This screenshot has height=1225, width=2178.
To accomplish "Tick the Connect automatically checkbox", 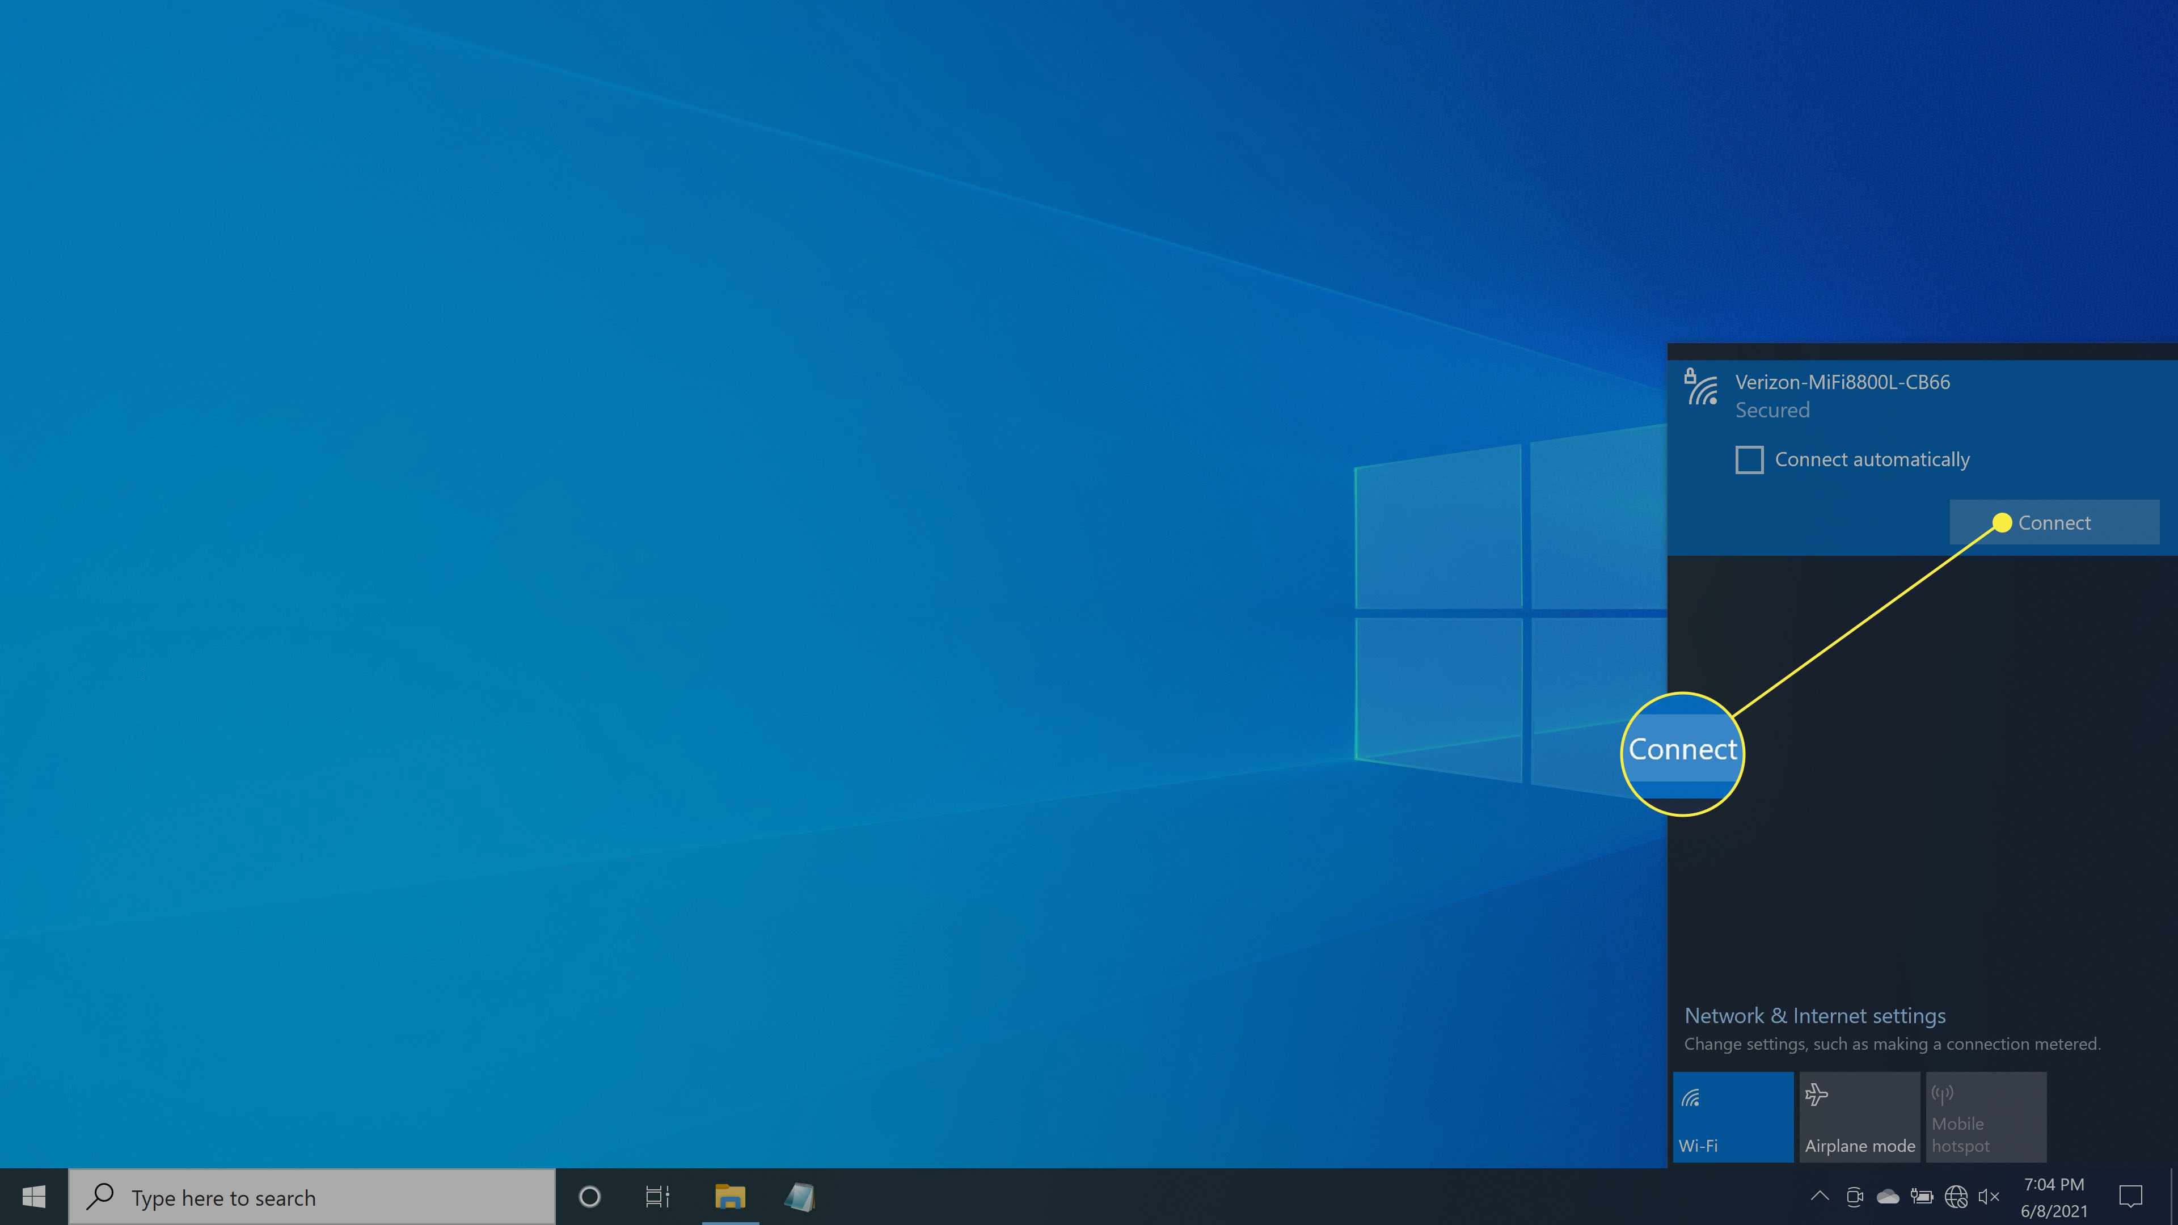I will tap(1749, 460).
